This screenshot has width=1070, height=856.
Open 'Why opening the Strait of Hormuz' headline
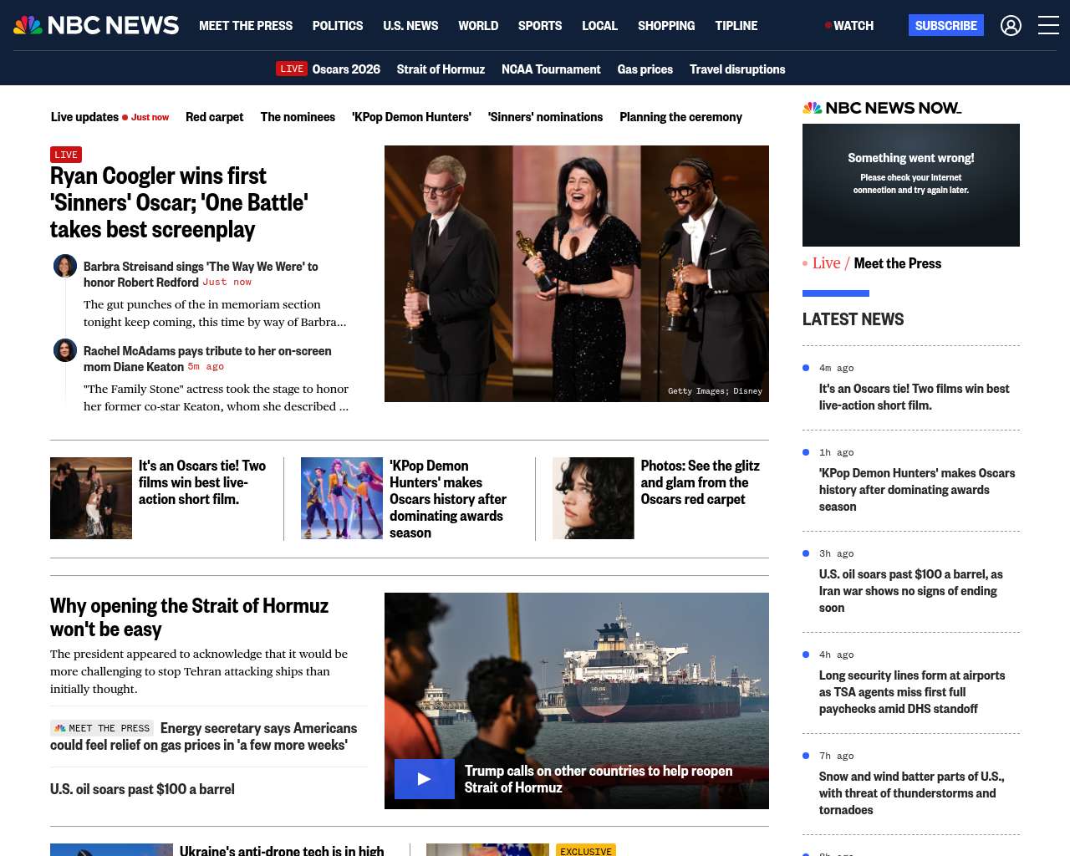click(x=189, y=617)
